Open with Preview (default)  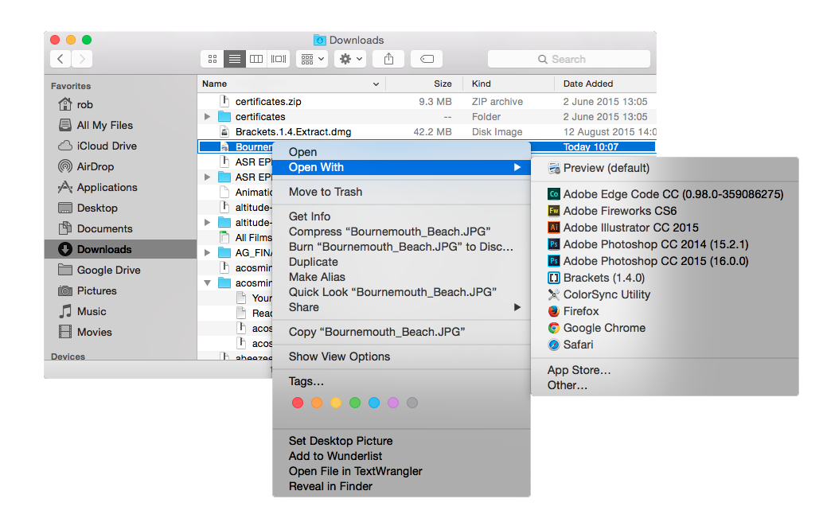click(665, 169)
